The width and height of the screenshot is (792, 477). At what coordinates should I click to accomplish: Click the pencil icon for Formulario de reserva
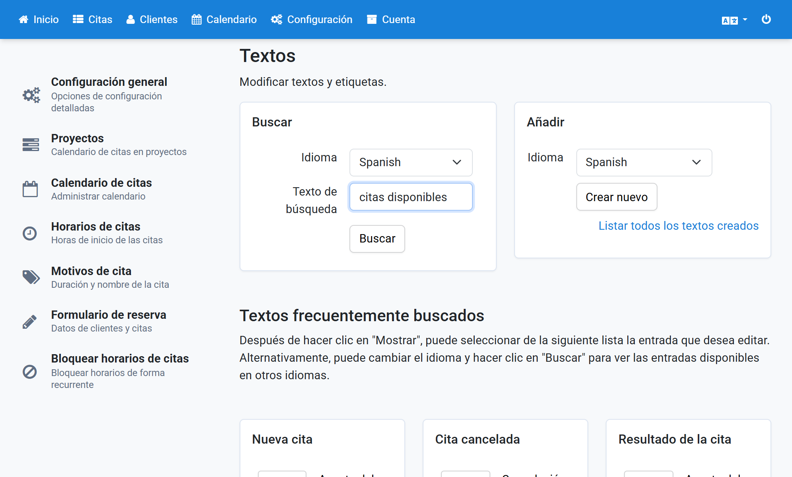click(30, 322)
